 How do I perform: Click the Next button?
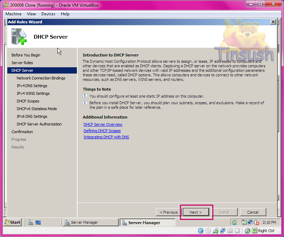[196, 212]
